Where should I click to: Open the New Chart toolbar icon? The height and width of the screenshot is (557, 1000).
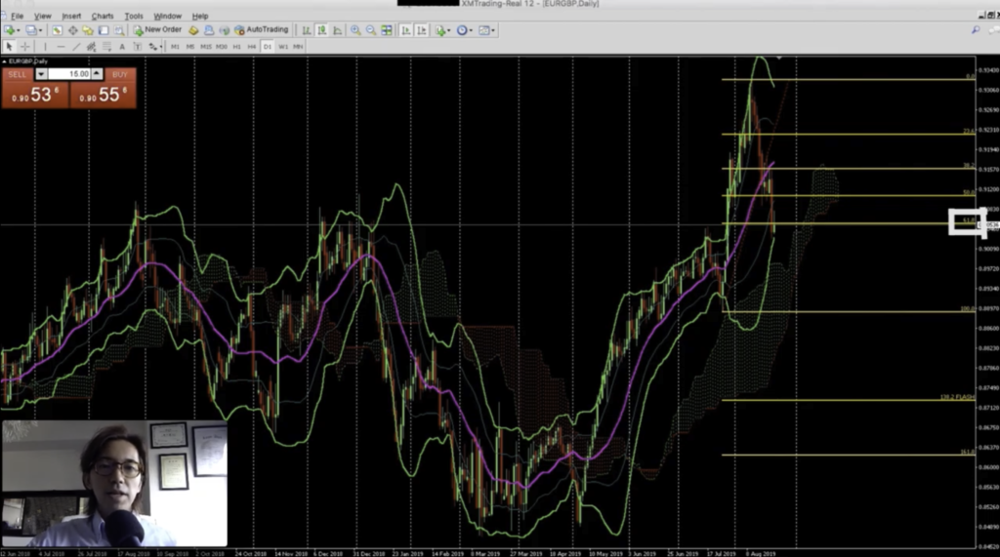(x=9, y=30)
